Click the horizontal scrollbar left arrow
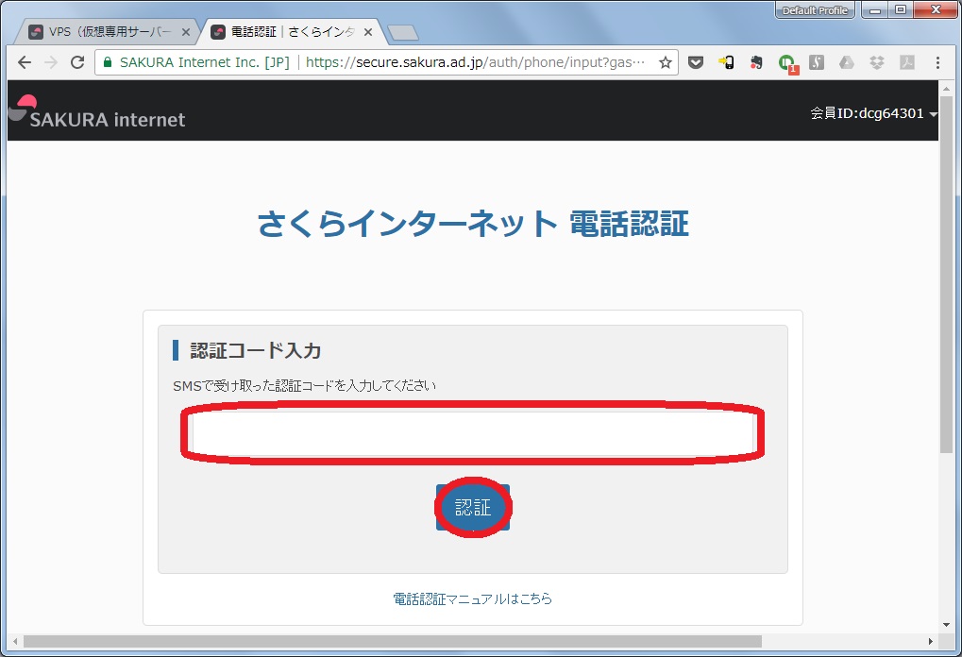 click(x=15, y=641)
